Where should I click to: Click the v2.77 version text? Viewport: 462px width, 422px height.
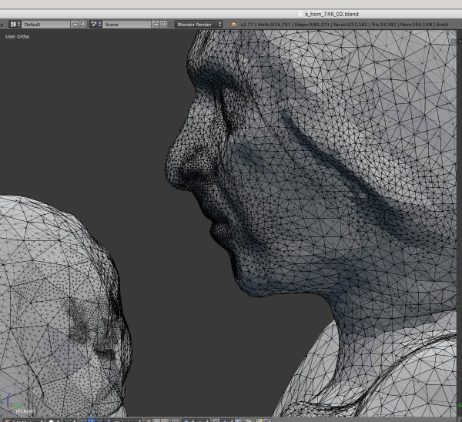[x=247, y=25]
